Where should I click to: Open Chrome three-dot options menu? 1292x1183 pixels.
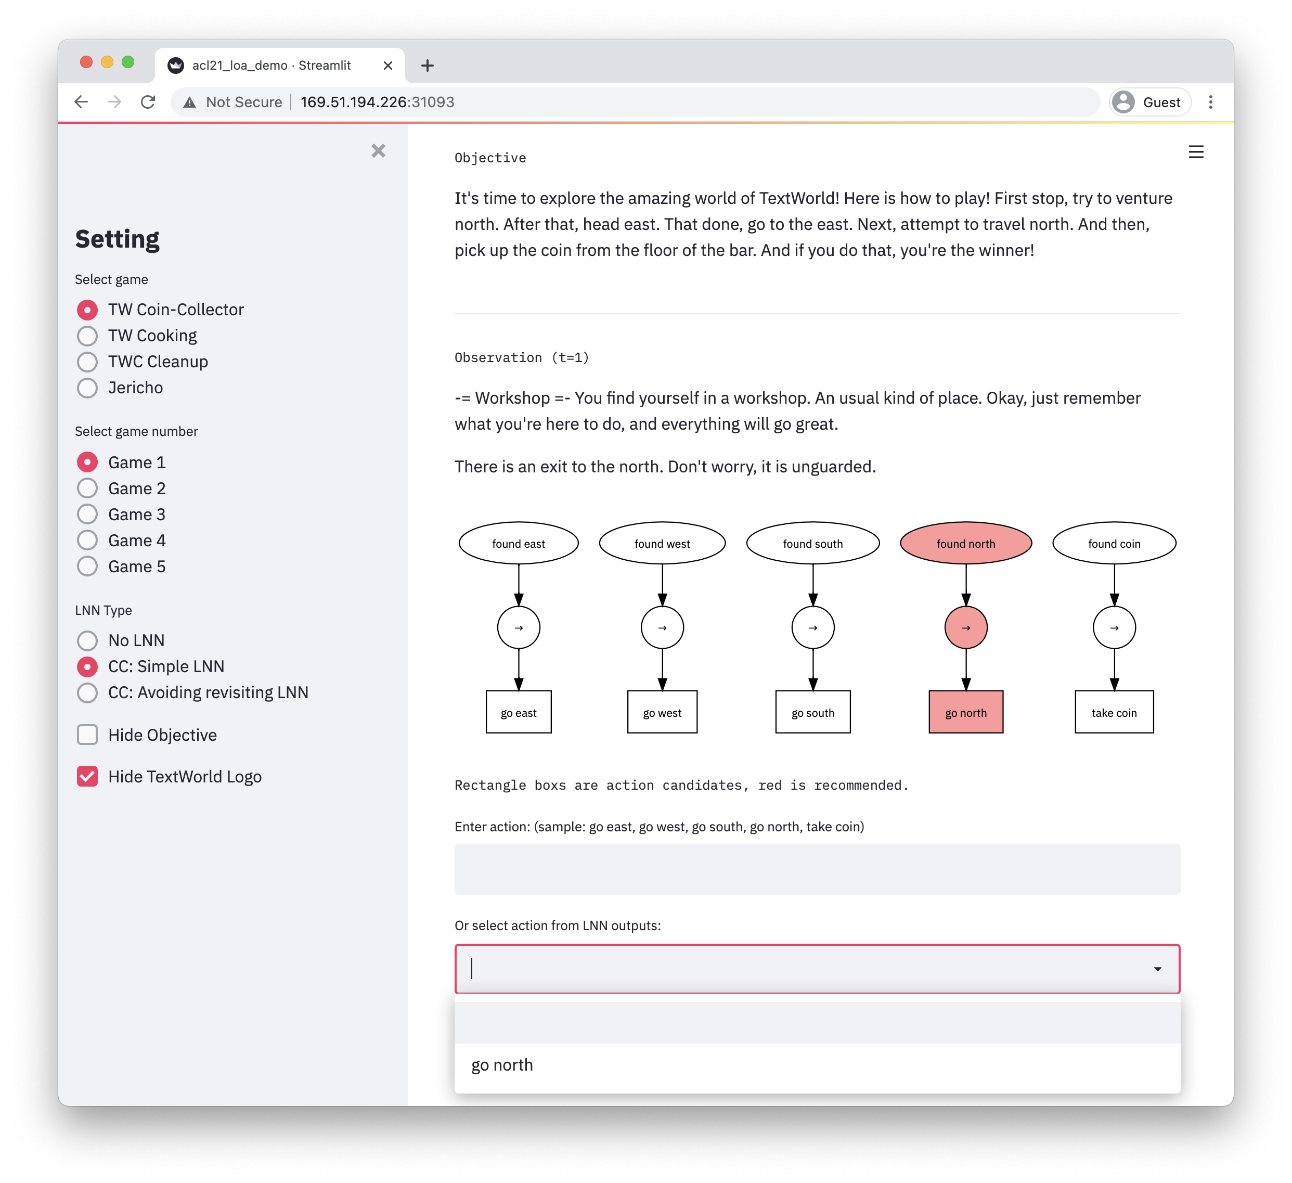[1210, 102]
